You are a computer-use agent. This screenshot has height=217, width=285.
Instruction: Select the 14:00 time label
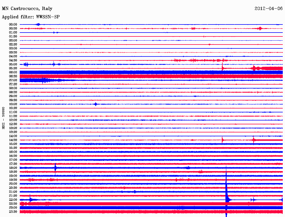pyautogui.click(x=13, y=136)
